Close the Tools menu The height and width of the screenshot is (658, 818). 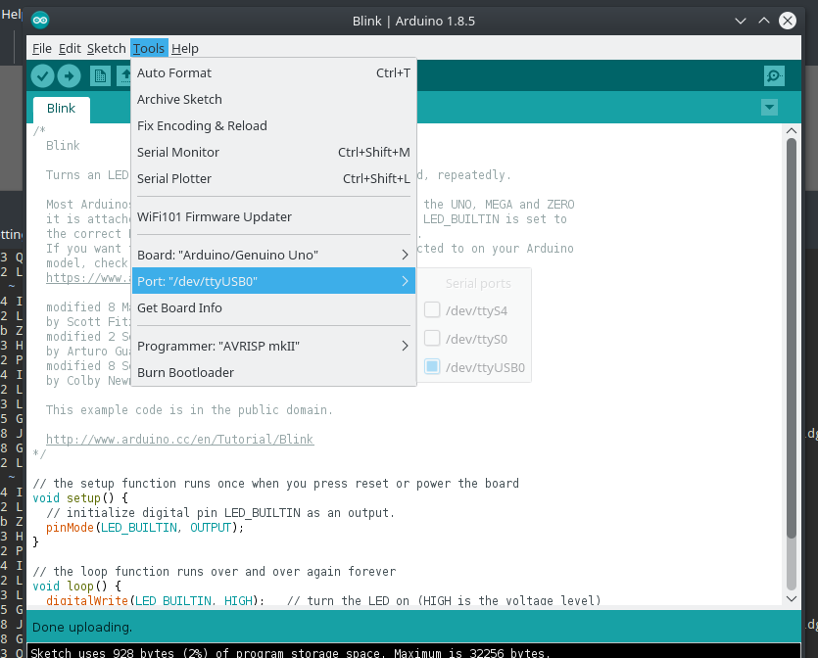pyautogui.click(x=149, y=49)
